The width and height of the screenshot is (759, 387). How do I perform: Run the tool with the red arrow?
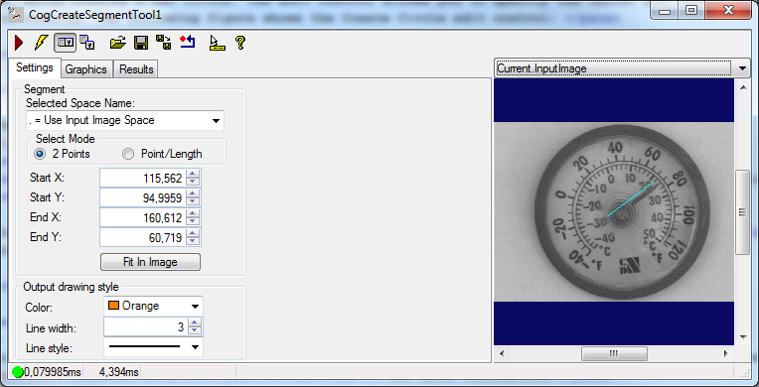pos(19,43)
